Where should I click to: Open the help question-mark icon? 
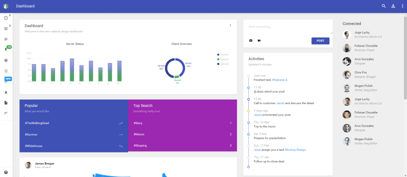pyautogui.click(x=6, y=172)
